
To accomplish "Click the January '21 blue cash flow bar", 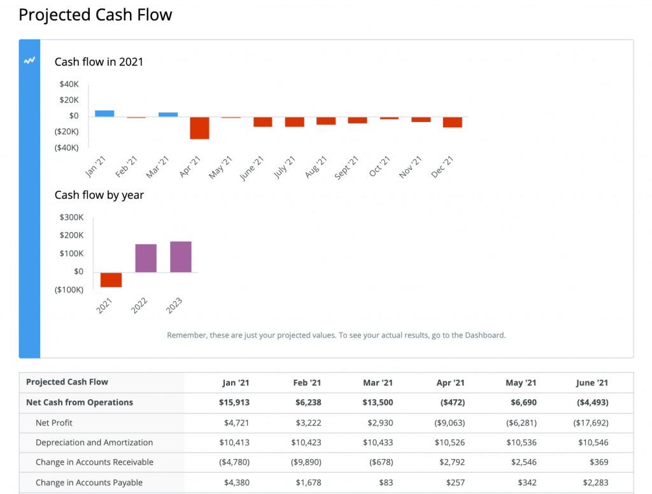I will (x=104, y=113).
